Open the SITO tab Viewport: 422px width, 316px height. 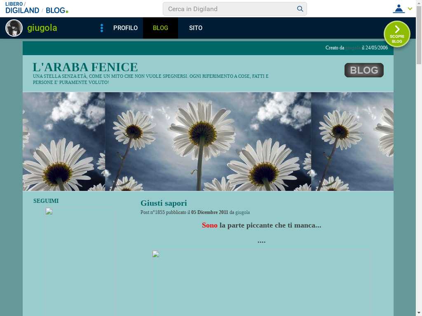pos(196,28)
